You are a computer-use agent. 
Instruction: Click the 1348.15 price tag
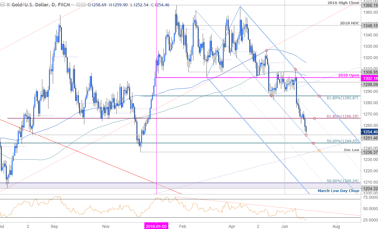click(369, 25)
